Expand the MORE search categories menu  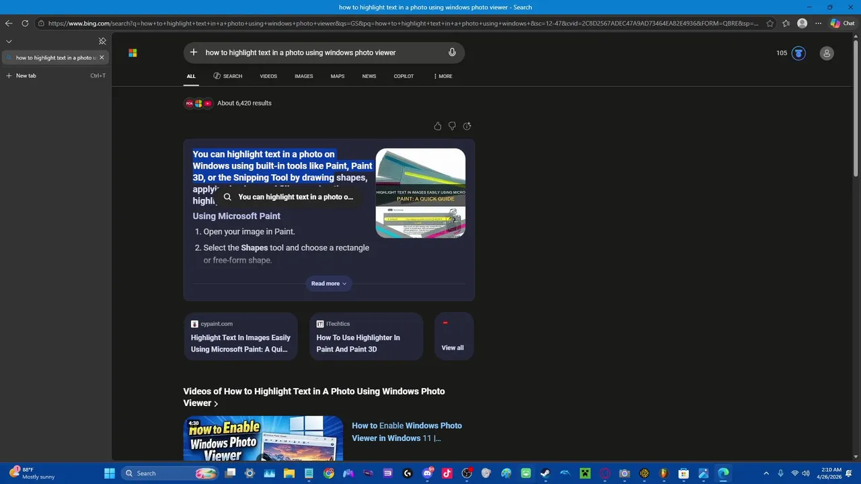click(443, 76)
